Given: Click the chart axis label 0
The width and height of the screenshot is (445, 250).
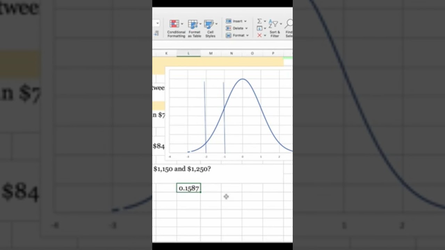Looking at the screenshot, I should 243,157.
